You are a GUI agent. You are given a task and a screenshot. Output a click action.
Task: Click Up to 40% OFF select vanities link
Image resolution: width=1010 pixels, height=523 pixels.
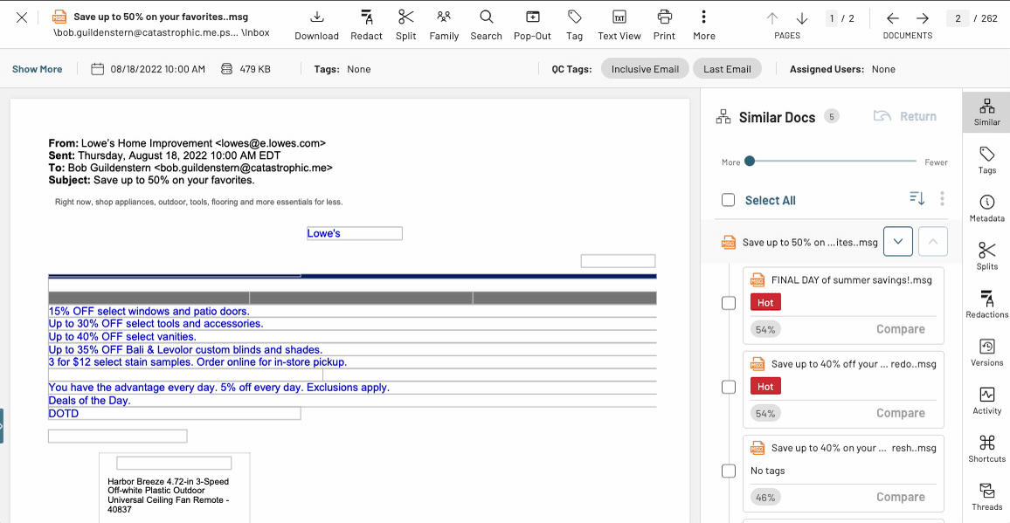pyautogui.click(x=122, y=337)
